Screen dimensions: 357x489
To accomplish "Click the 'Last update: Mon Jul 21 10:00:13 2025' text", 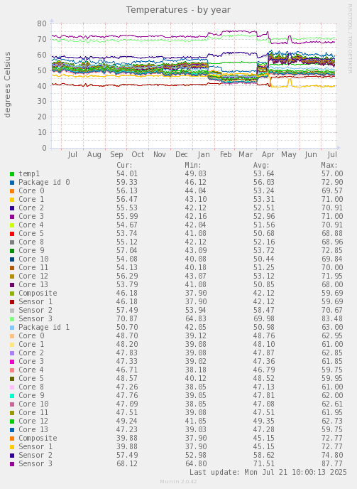I will 268,472.
